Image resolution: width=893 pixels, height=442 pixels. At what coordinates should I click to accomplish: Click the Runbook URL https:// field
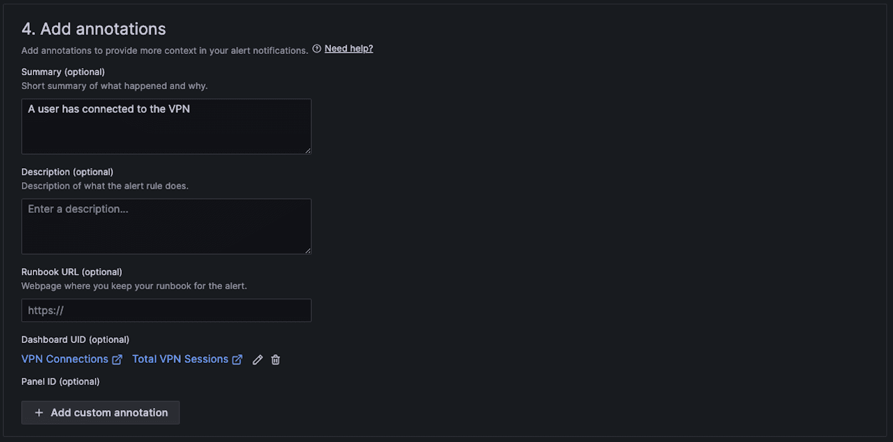pos(166,310)
